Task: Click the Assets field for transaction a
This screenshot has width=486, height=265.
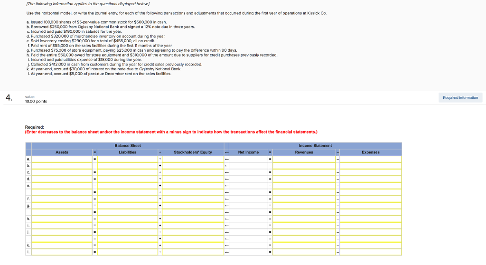Action: click(x=62, y=159)
